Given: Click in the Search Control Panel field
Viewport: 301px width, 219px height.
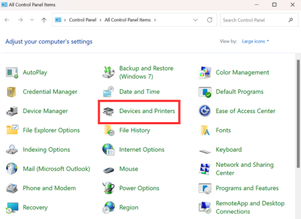Looking at the screenshot, I should click(259, 20).
